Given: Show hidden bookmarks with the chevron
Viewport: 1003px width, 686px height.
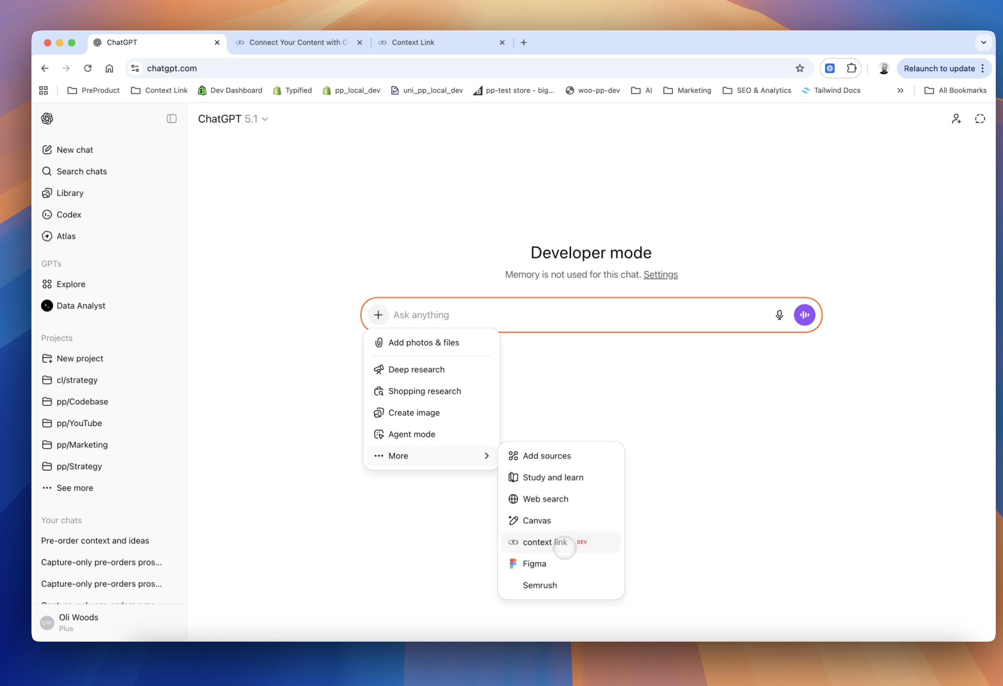Looking at the screenshot, I should (x=900, y=90).
